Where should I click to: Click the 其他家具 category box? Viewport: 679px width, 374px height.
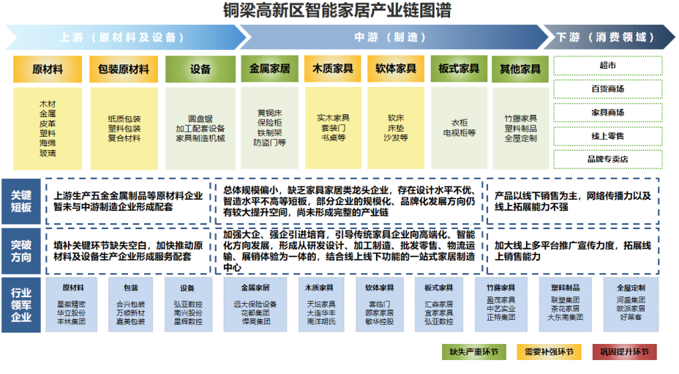point(520,69)
